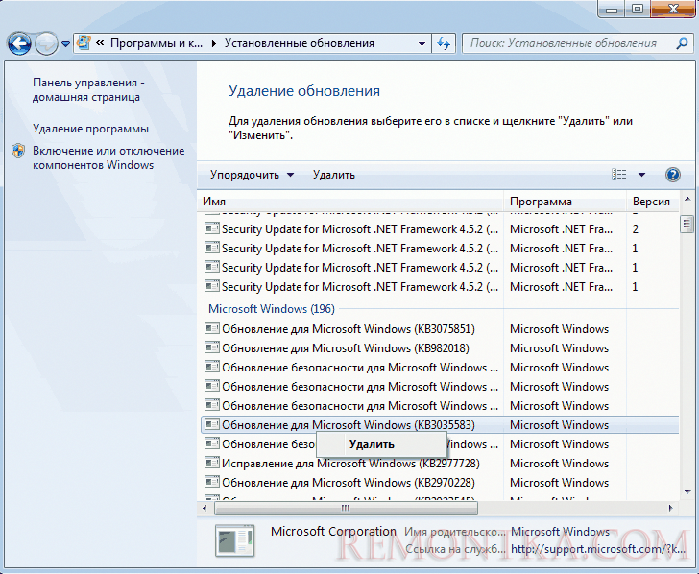
Task: Sort by the Имя column header
Action: click(349, 202)
